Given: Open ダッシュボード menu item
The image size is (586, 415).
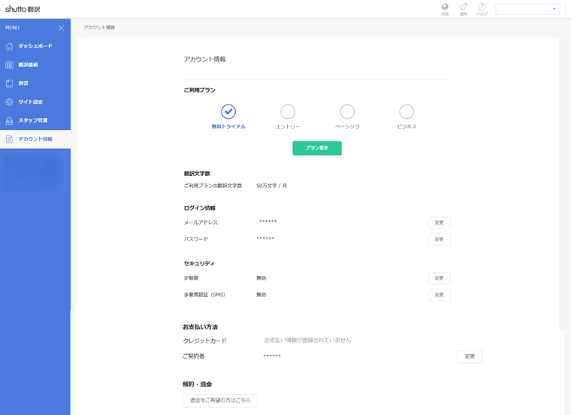Looking at the screenshot, I should click(x=35, y=47).
